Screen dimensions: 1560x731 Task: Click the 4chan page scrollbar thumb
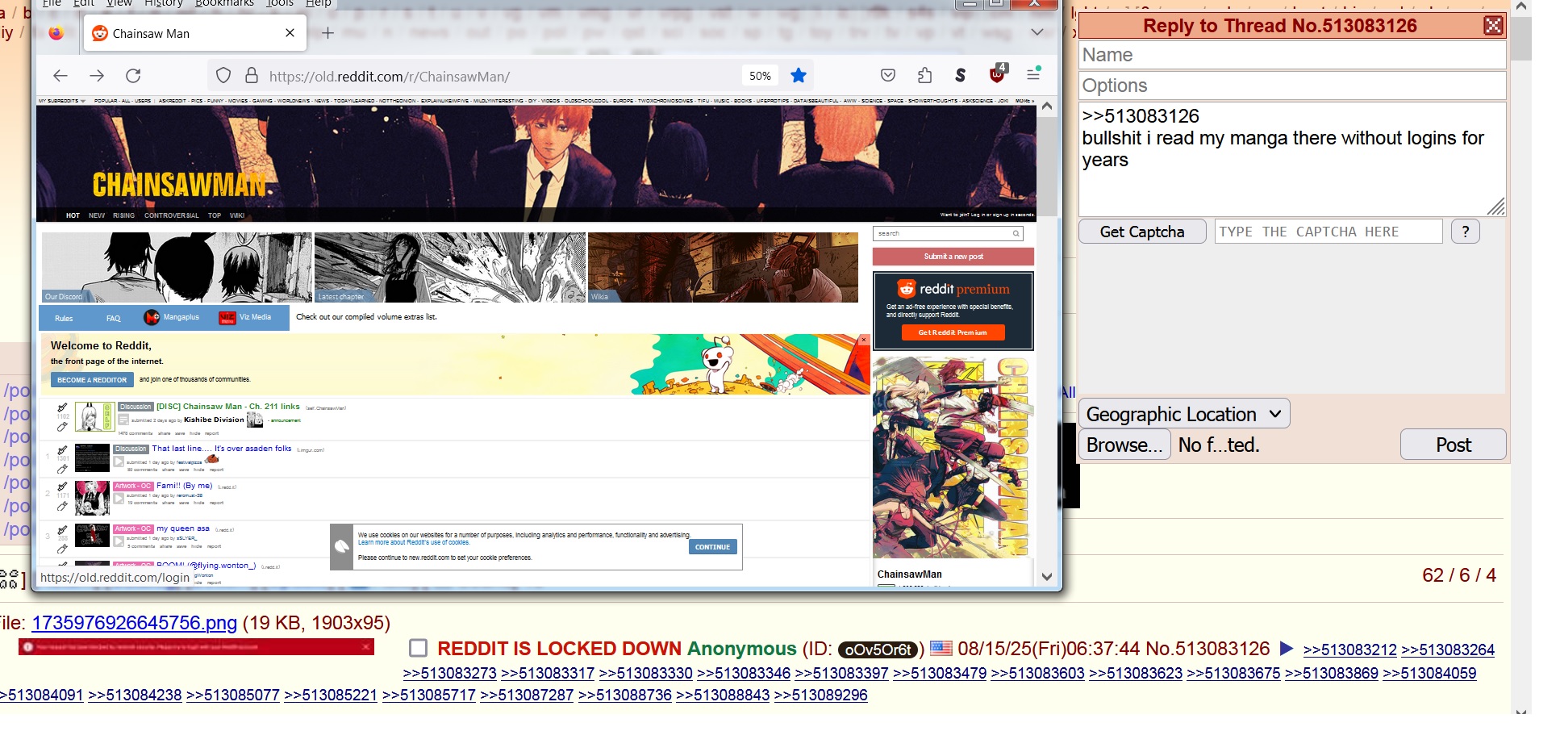coord(1521,39)
